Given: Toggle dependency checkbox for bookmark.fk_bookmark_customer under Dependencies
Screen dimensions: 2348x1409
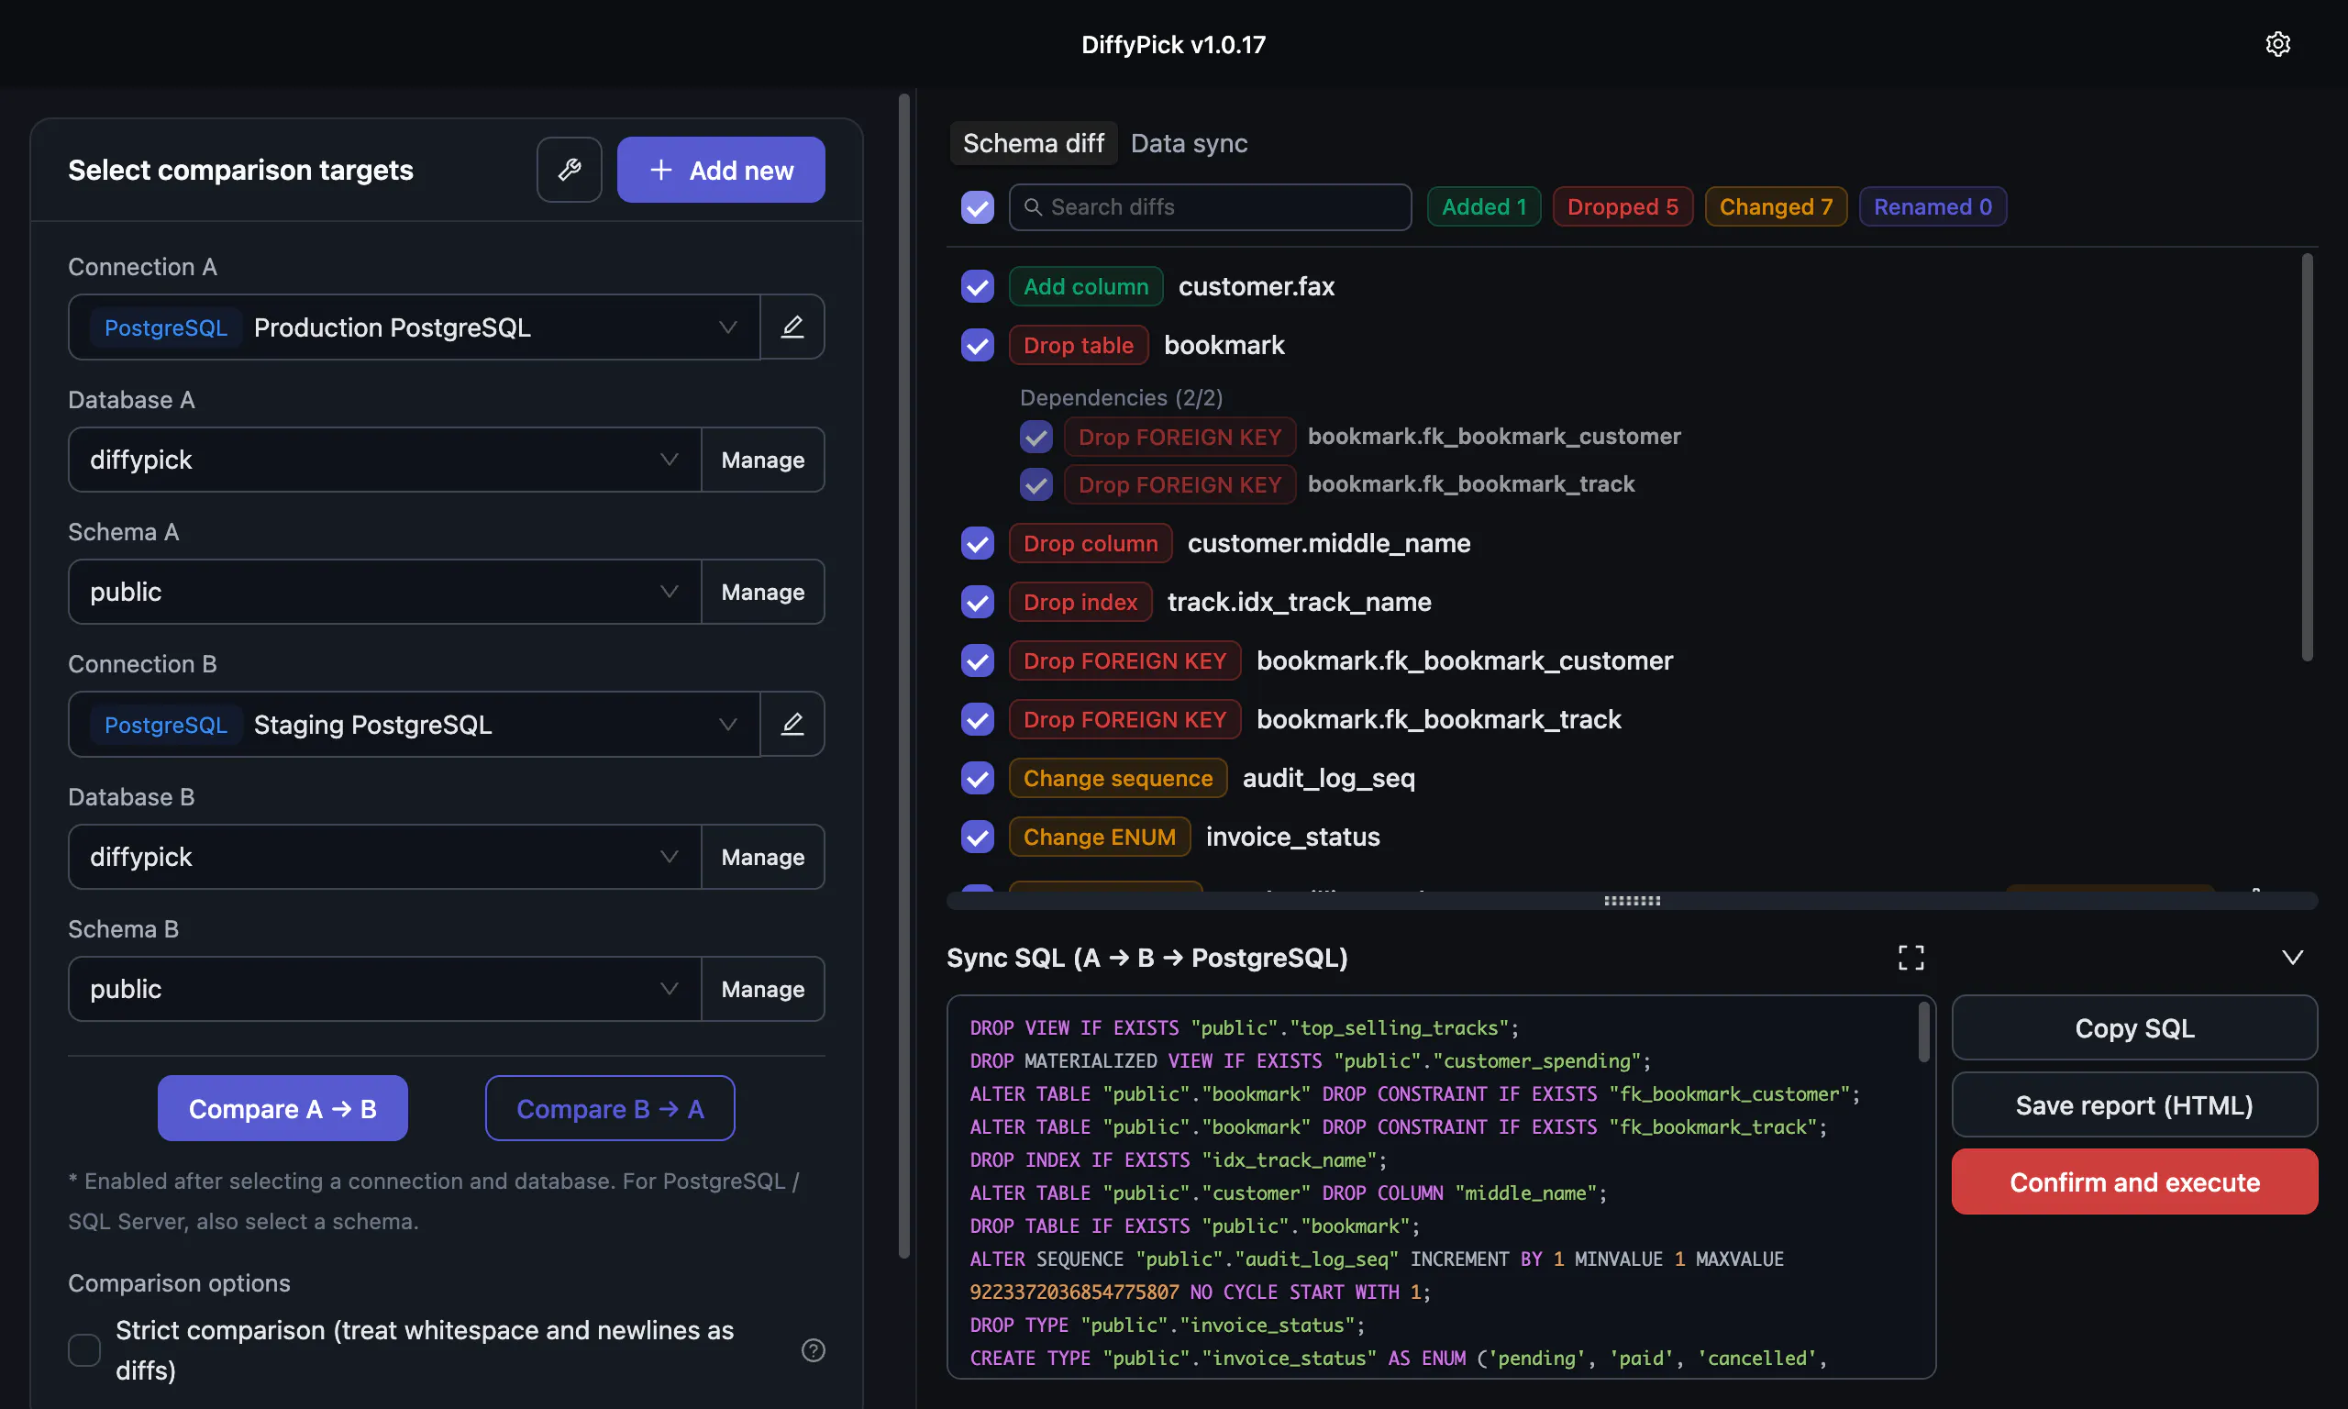Looking at the screenshot, I should (1036, 437).
